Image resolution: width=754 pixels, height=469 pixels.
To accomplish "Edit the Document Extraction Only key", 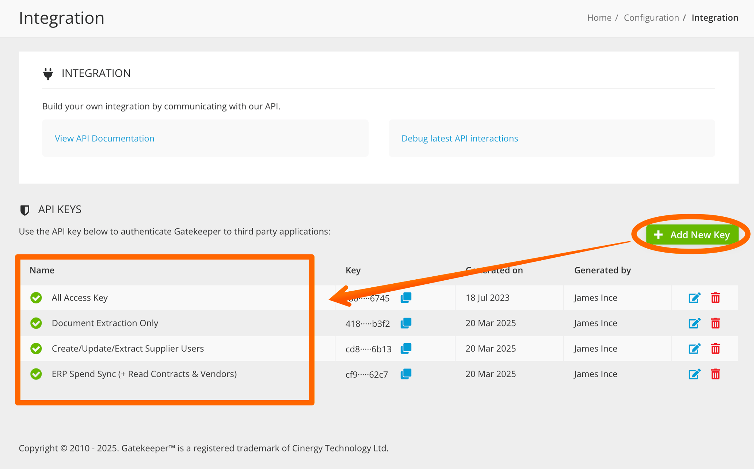I will pos(694,323).
